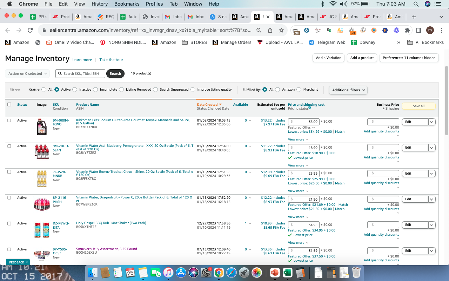Launch Music from the Dock
This screenshot has height=281, width=449.
[168, 272]
